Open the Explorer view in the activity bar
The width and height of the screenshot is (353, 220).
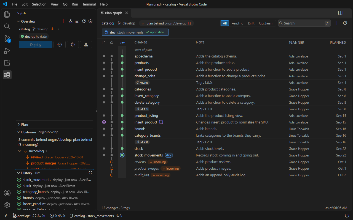tap(7, 14)
